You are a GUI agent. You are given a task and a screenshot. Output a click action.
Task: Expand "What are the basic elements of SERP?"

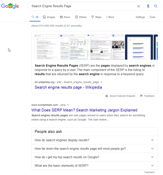click(94, 166)
